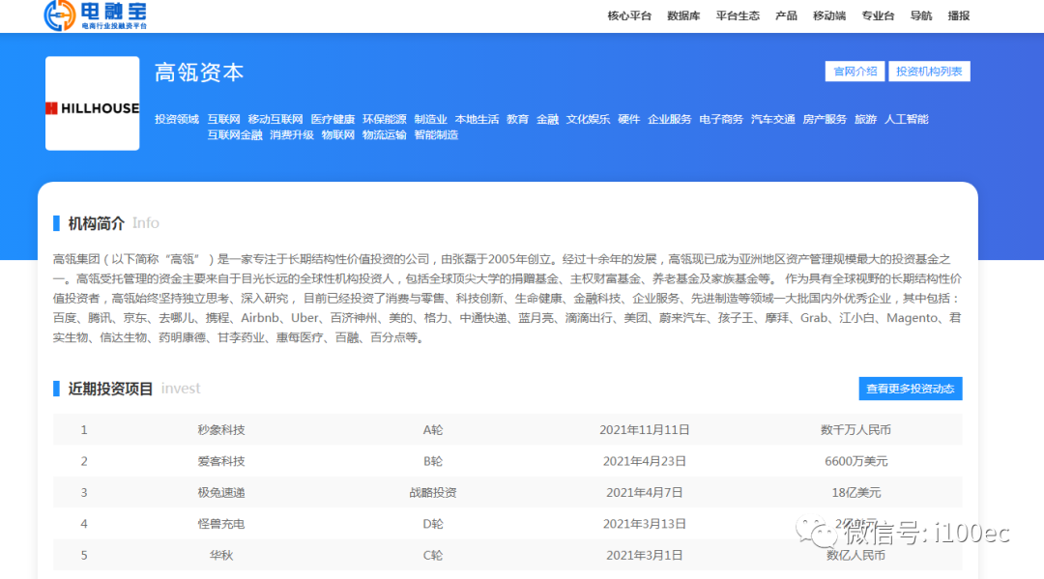
Task: Select the 本地生活 tag
Action: coord(477,119)
